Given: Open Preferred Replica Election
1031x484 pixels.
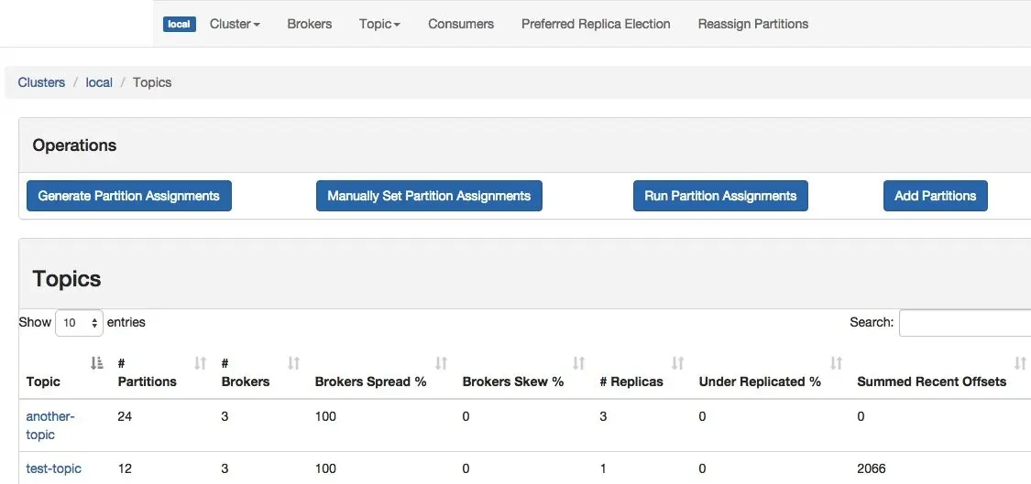Looking at the screenshot, I should click(596, 24).
